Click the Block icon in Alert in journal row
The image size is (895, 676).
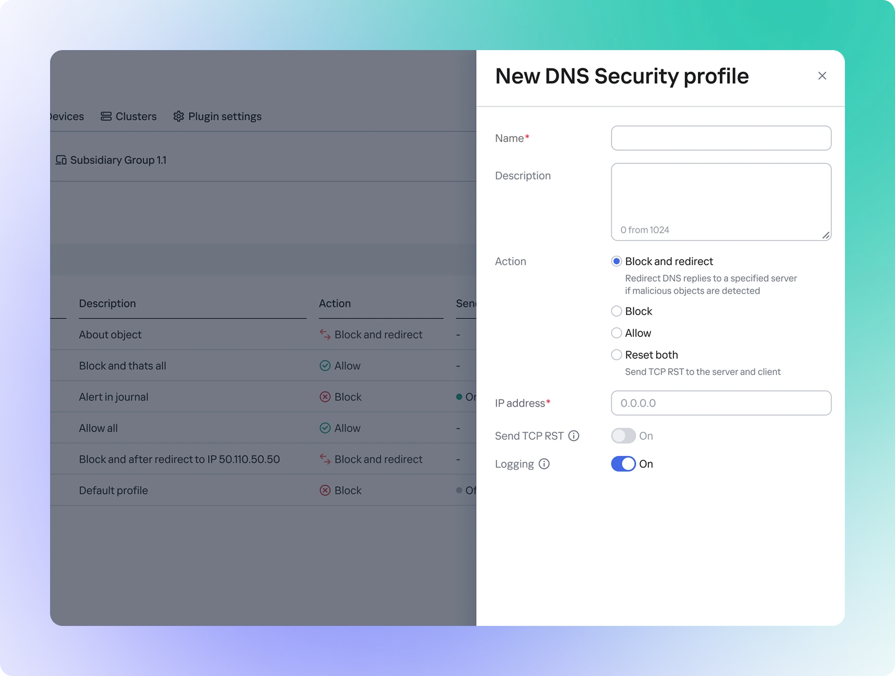pyautogui.click(x=325, y=397)
